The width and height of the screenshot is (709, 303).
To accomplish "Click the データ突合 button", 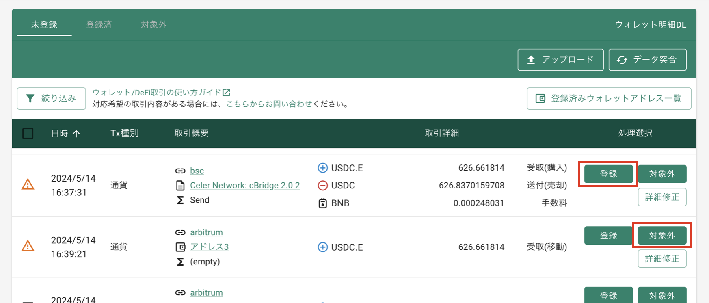I will click(x=647, y=60).
